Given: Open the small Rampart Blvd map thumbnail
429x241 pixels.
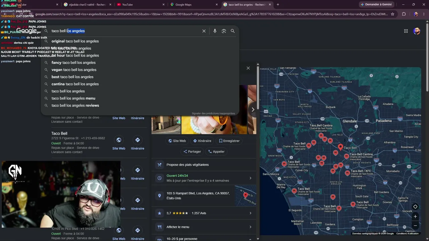Looking at the screenshot, I should pos(246,196).
